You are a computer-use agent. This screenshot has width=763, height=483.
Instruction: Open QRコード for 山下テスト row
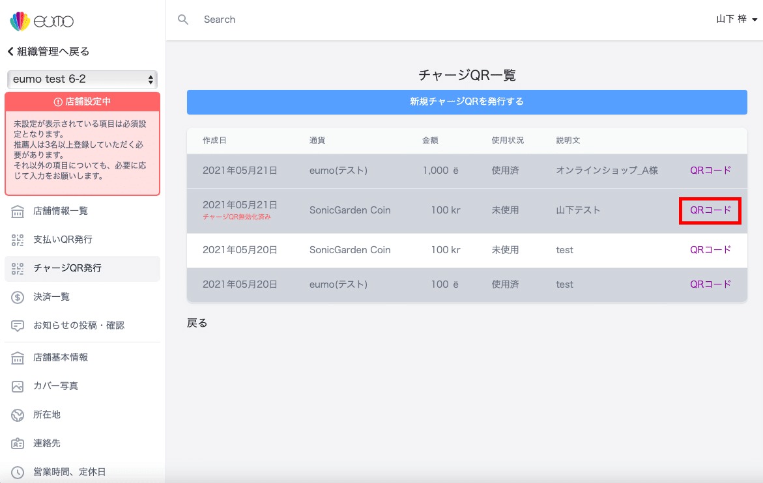(x=710, y=210)
